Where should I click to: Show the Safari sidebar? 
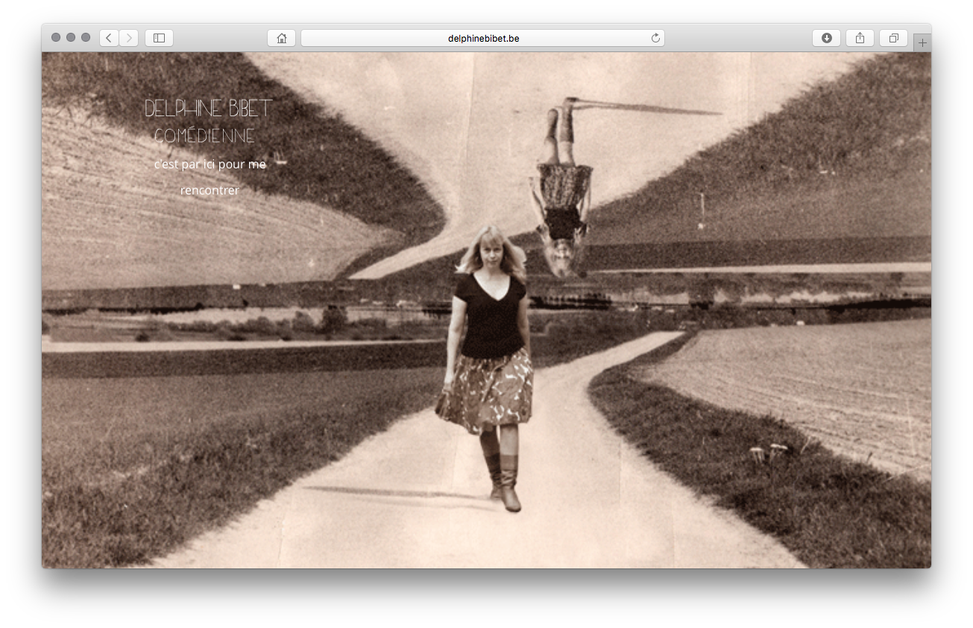coord(159,38)
